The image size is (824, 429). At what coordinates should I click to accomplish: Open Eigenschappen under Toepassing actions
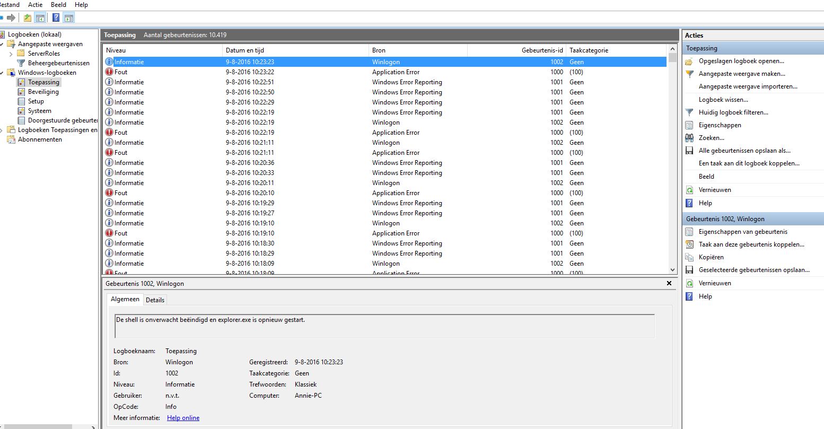[720, 125]
